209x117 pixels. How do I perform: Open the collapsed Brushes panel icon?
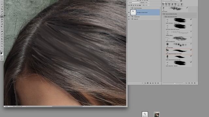point(145,114)
